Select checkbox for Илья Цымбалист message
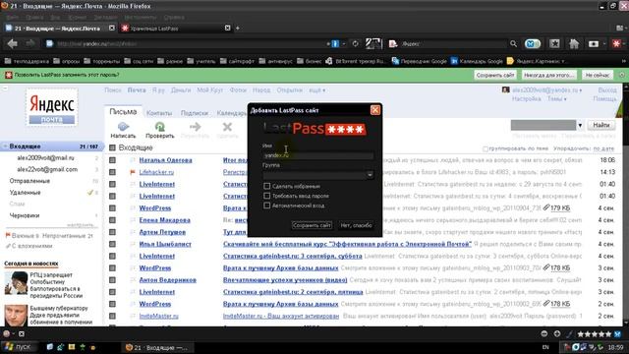The image size is (629, 354). pyautogui.click(x=112, y=244)
